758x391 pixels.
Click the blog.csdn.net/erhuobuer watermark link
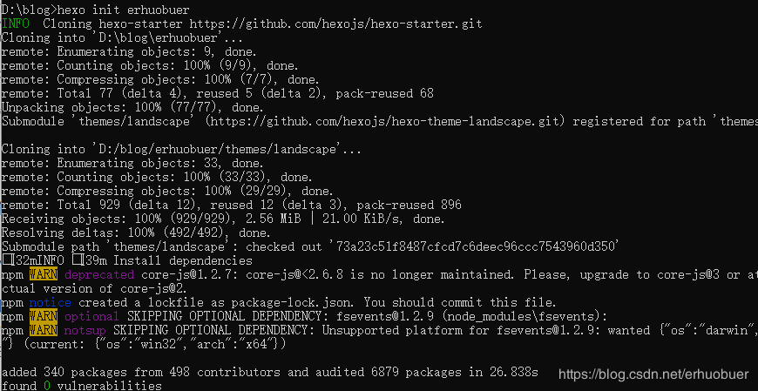[653, 374]
